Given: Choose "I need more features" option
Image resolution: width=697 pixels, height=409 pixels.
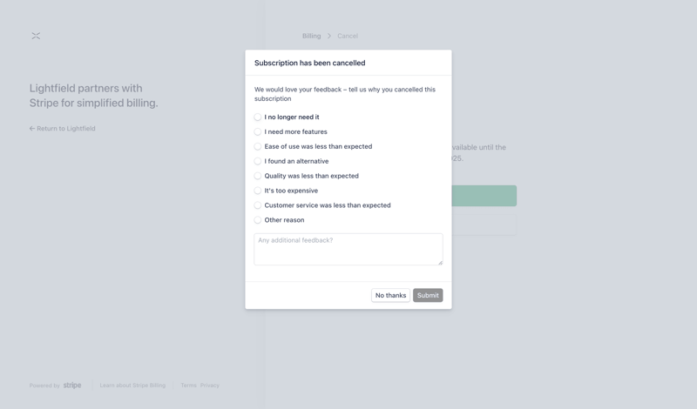Looking at the screenshot, I should [x=258, y=132].
